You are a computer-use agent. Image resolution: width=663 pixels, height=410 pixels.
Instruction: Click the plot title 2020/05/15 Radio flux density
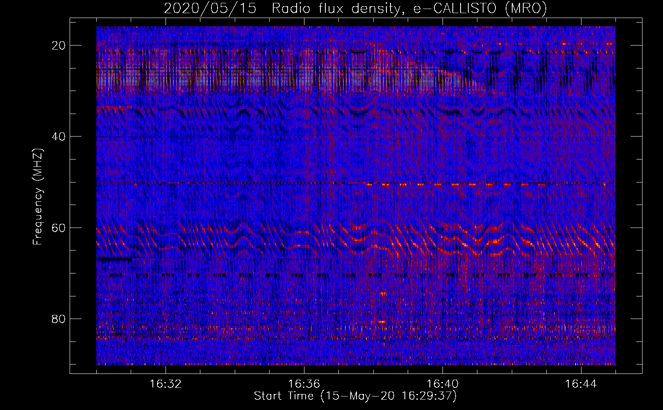tap(355, 8)
